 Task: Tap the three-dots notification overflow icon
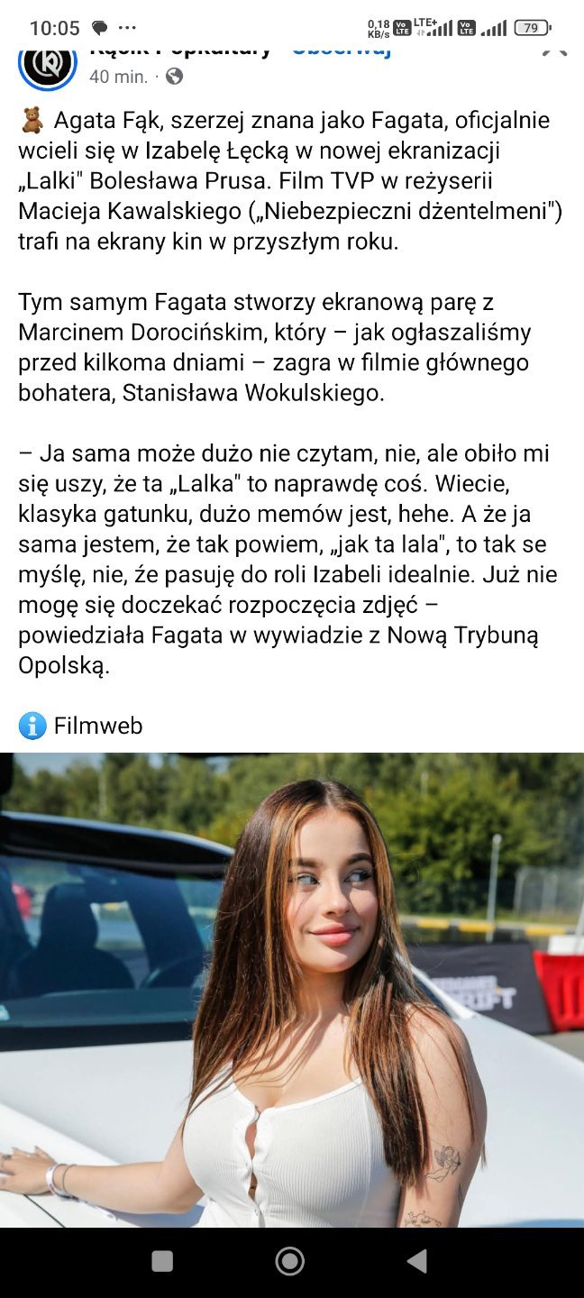coord(128,28)
